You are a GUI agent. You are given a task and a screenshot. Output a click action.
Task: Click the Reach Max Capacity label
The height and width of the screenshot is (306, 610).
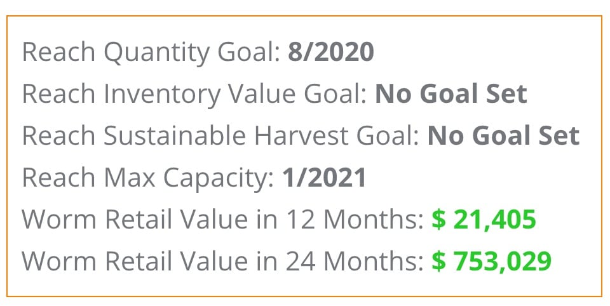point(148,177)
